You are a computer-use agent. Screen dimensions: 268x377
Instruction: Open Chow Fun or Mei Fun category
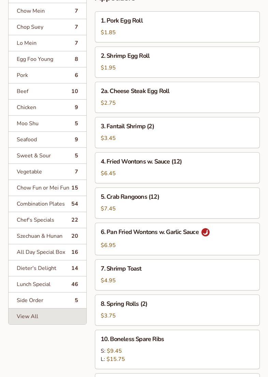47,188
